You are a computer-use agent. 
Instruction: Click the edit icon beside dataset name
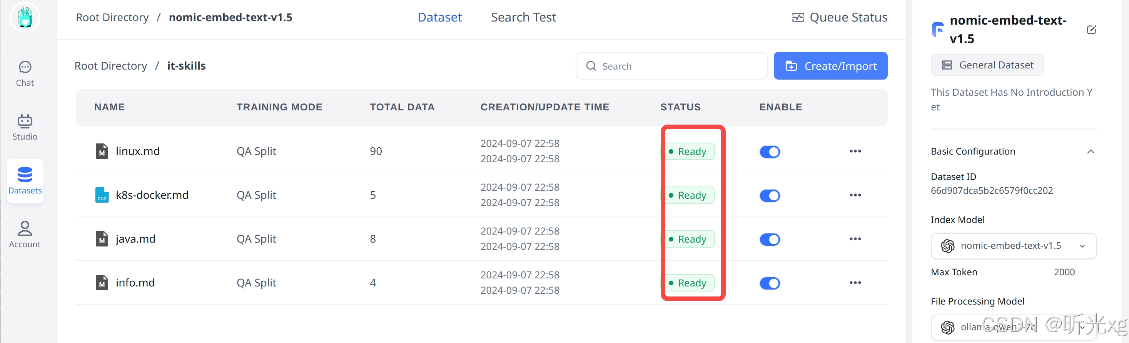tap(1091, 30)
